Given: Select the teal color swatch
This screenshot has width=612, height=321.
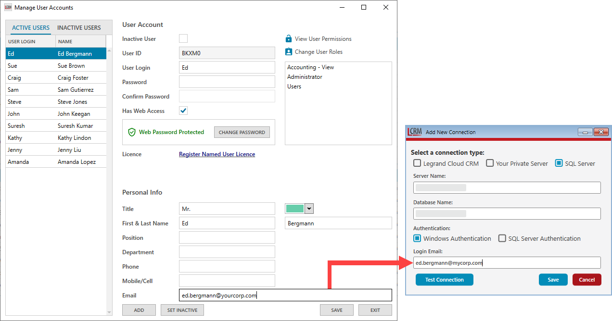Looking at the screenshot, I should point(295,208).
